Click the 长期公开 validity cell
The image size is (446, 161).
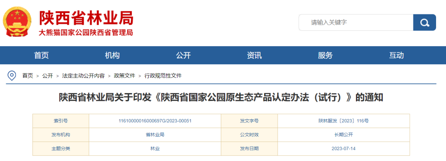click(344, 135)
